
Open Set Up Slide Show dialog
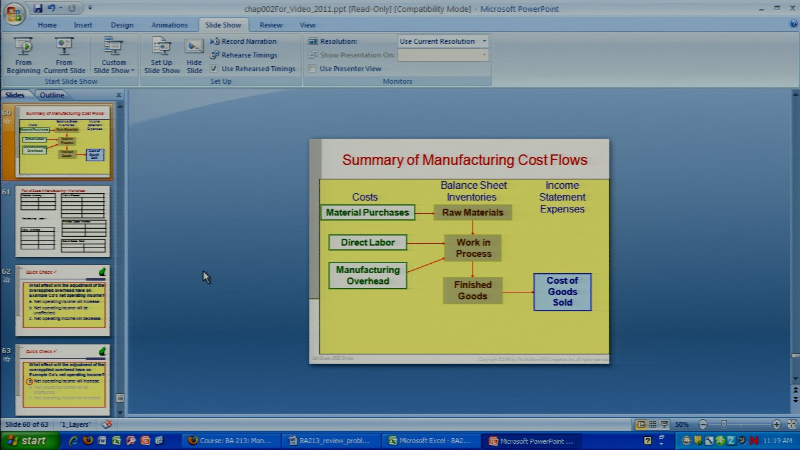[x=161, y=55]
